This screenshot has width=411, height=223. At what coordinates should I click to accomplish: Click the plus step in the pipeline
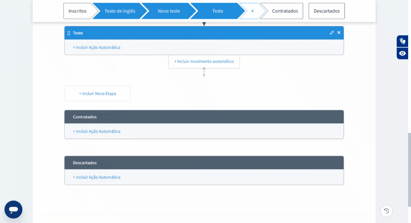coord(252,11)
